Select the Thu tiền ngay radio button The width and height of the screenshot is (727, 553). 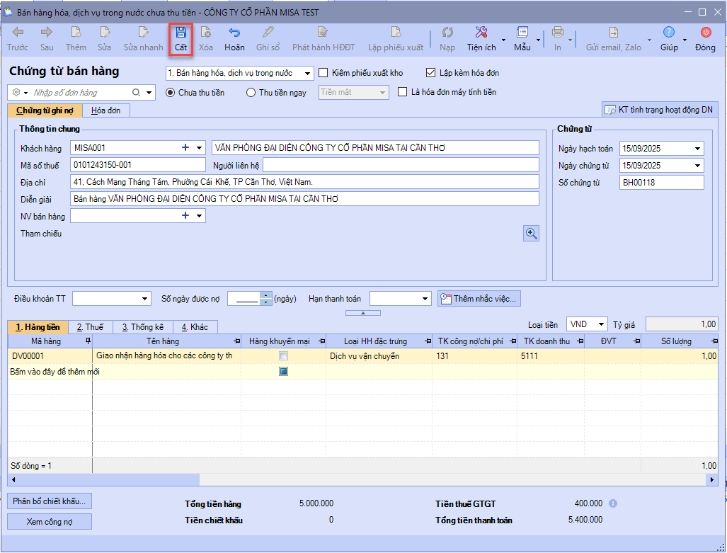tap(251, 93)
